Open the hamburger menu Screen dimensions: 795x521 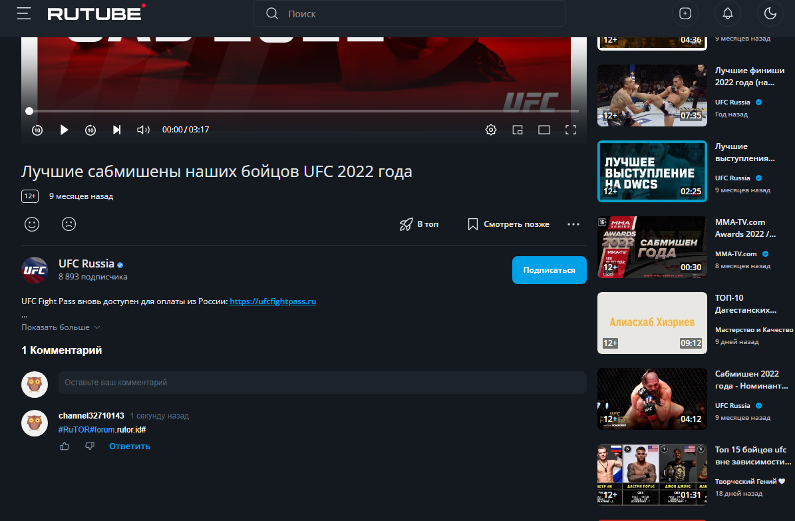[24, 14]
